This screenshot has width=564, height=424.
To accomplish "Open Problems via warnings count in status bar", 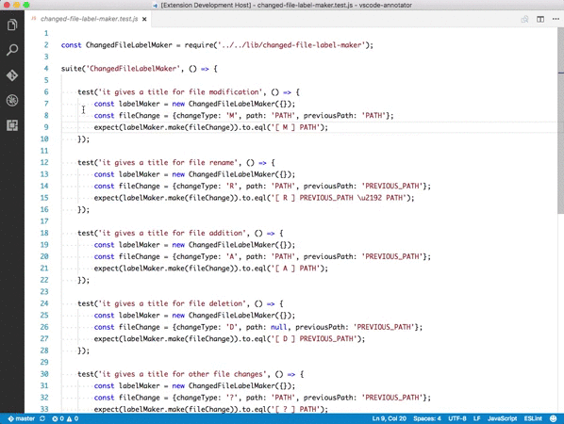I will (x=73, y=418).
